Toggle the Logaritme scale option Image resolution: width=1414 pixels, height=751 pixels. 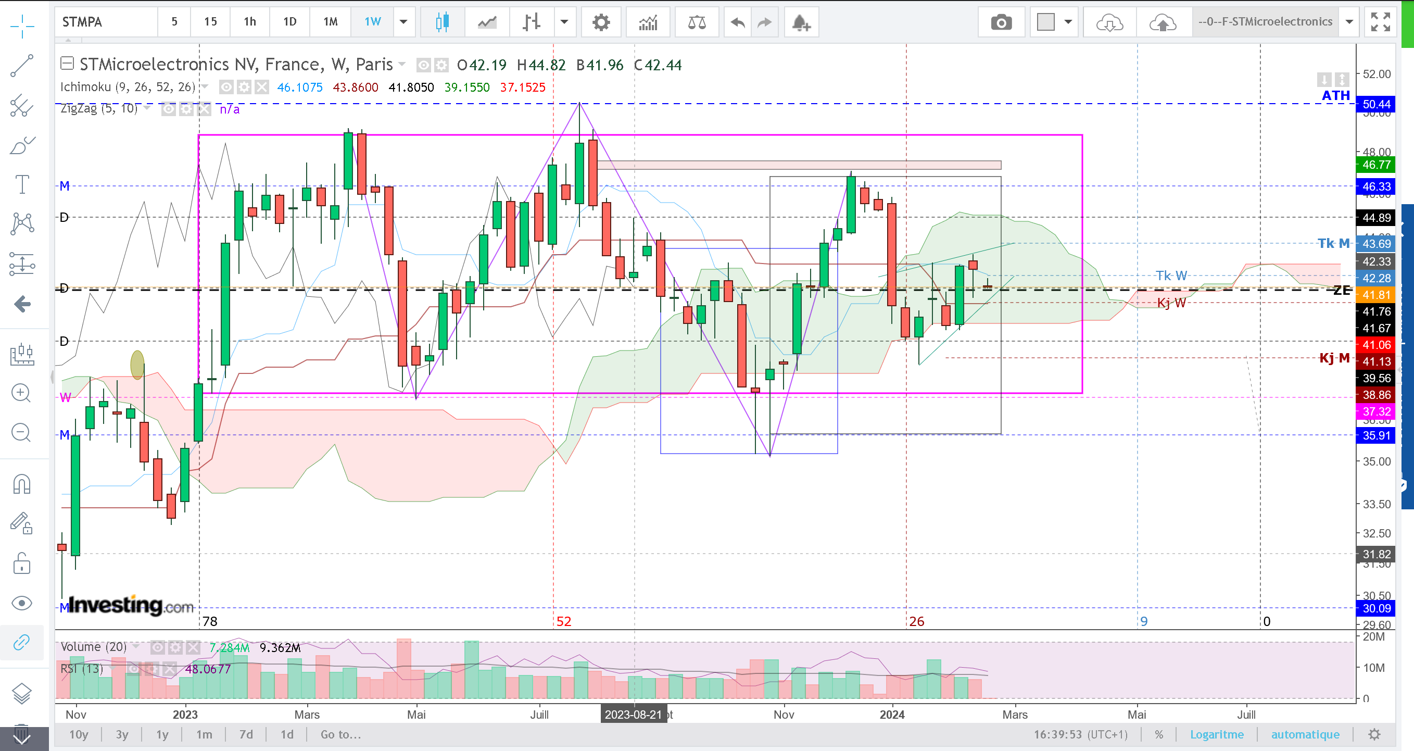tap(1217, 734)
